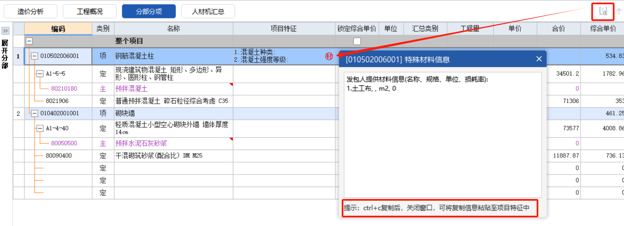Viewport: 624px width, 226px height.
Task: Open the special material info icon at top right
Action: coord(603,12)
